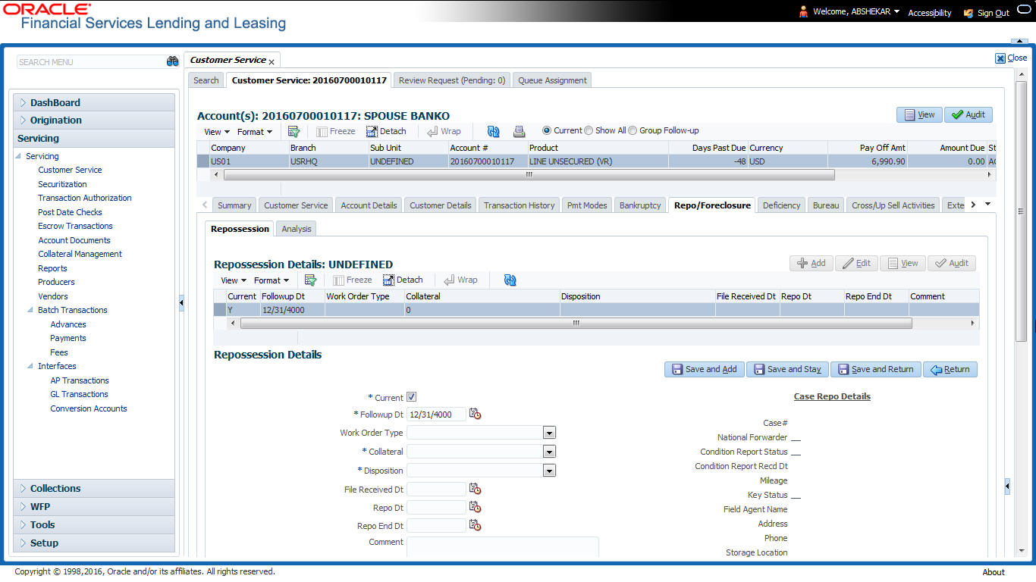This screenshot has width=1036, height=582.
Task: Switch to the Analysis sub-tab
Action: pyautogui.click(x=296, y=229)
